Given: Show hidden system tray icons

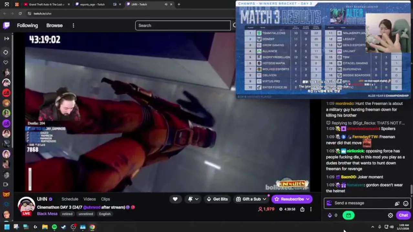Looking at the screenshot, I should (x=373, y=227).
